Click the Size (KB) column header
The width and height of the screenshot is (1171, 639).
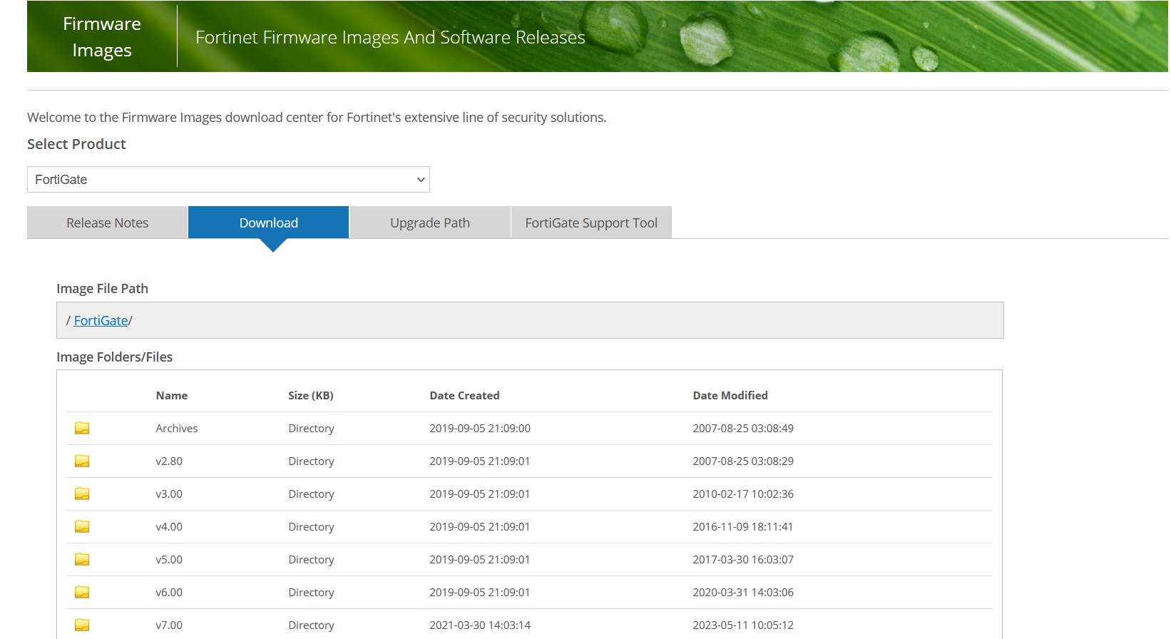tap(311, 396)
